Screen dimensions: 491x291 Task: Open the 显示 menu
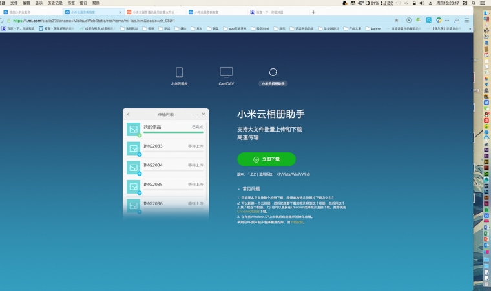pos(39,3)
